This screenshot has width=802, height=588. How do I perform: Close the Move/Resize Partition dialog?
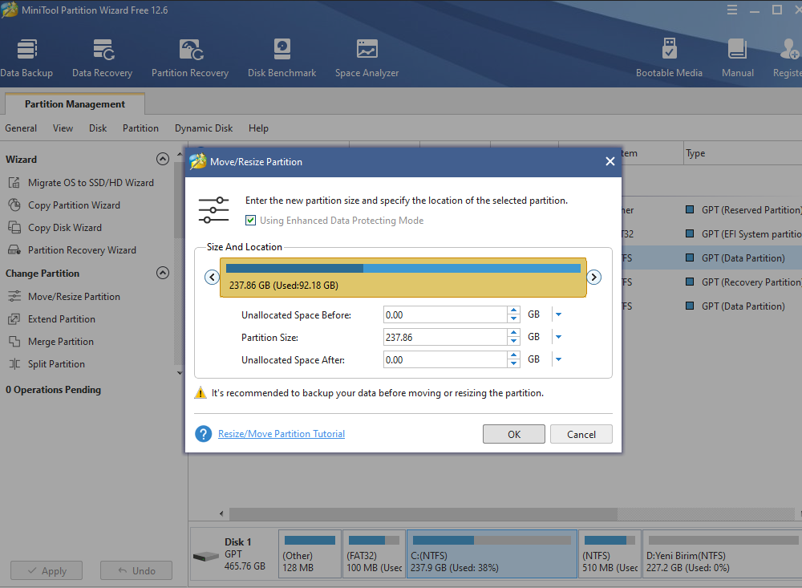610,162
